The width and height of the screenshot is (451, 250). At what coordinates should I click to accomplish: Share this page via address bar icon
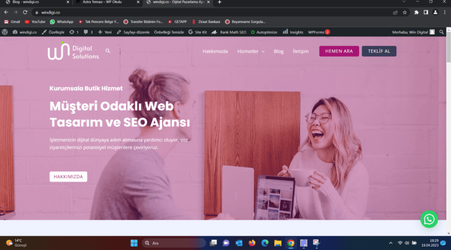coord(395,12)
